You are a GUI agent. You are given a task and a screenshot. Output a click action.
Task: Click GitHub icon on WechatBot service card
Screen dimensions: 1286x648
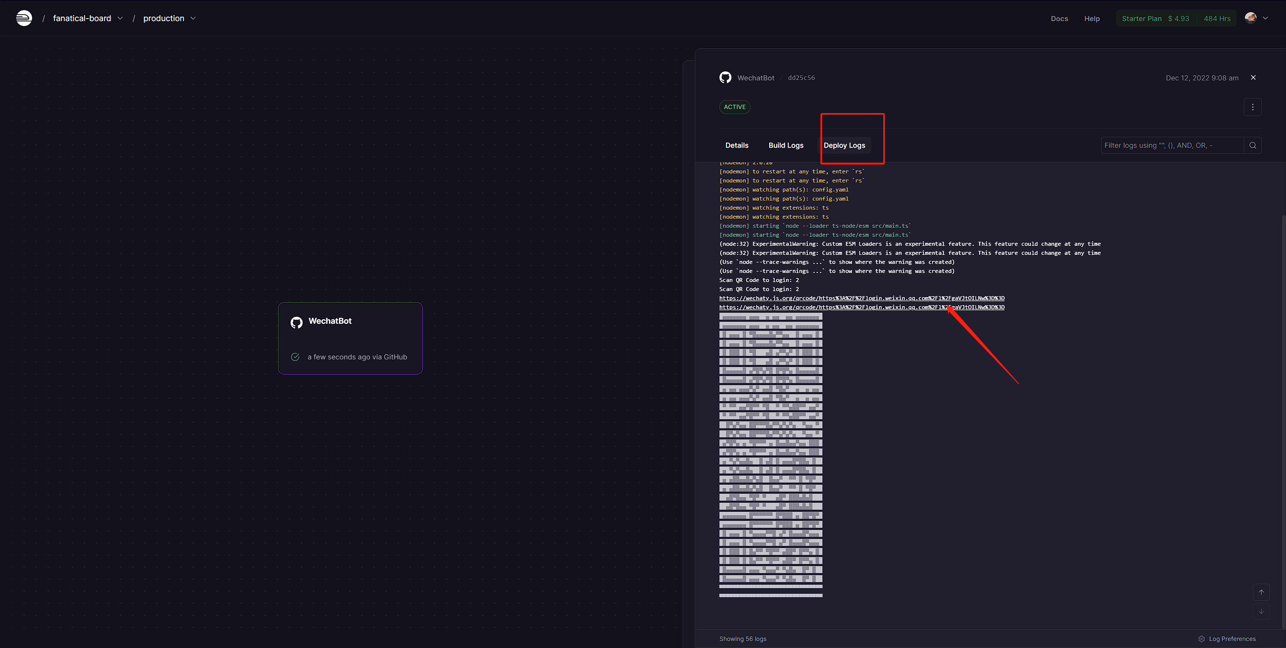tap(297, 322)
